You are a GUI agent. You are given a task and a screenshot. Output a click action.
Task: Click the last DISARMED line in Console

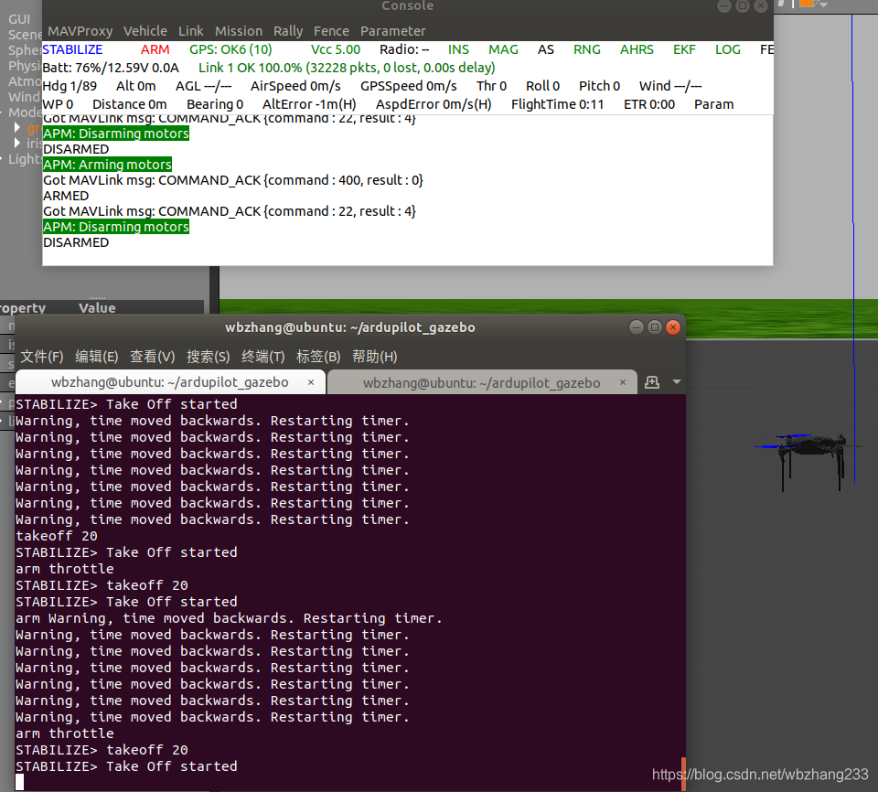click(76, 242)
